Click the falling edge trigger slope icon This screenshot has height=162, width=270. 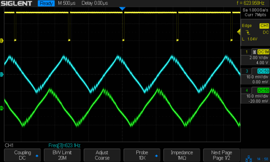click(248, 32)
